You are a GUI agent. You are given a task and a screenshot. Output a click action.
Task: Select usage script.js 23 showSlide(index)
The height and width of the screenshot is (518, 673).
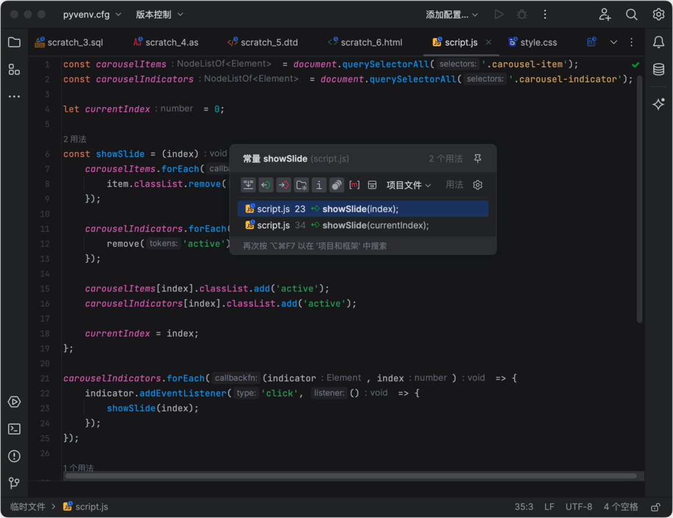[x=363, y=209]
